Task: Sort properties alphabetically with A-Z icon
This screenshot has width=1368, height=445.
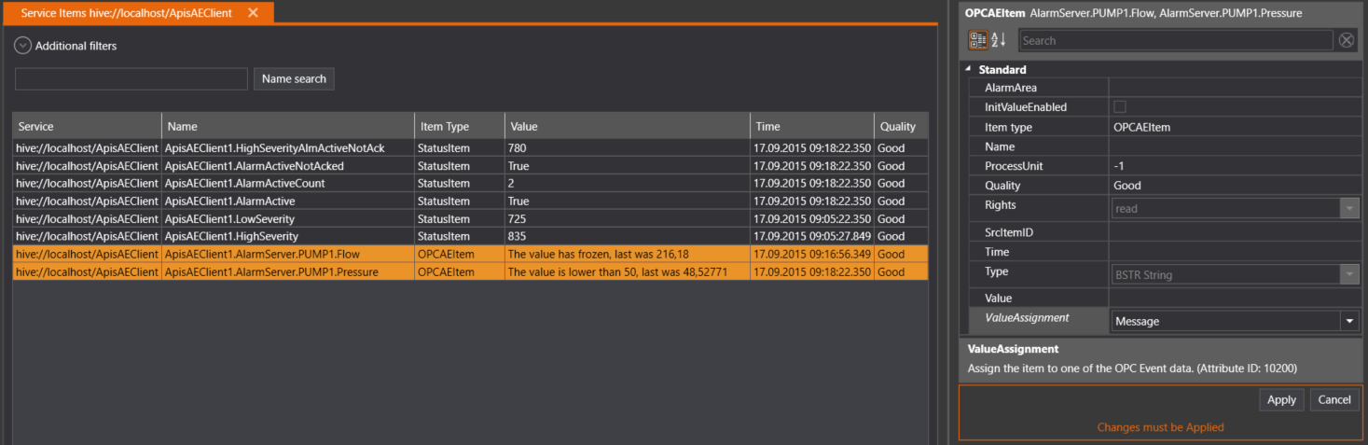Action: click(x=999, y=40)
